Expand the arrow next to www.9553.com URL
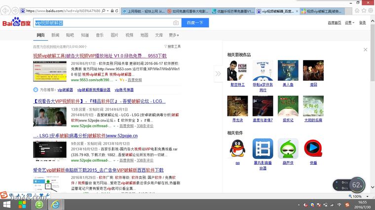The height and width of the screenshot is (210, 375). pyautogui.click(x=116, y=80)
